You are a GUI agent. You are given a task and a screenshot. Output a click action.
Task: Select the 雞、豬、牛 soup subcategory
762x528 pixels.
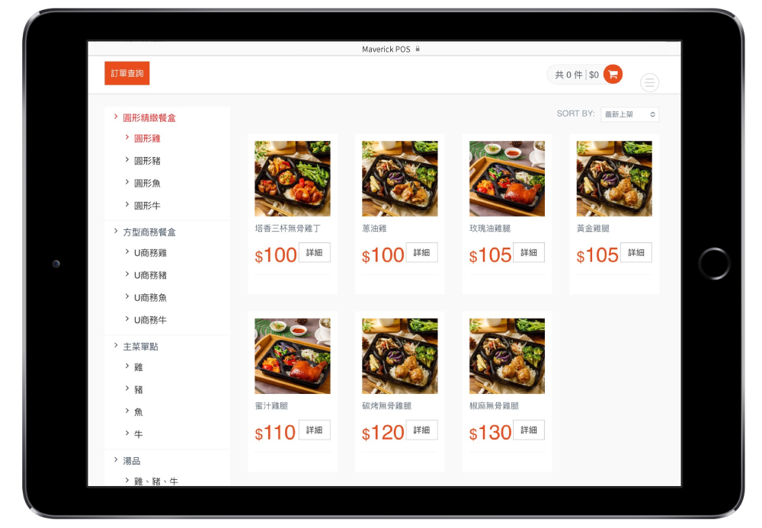click(156, 481)
